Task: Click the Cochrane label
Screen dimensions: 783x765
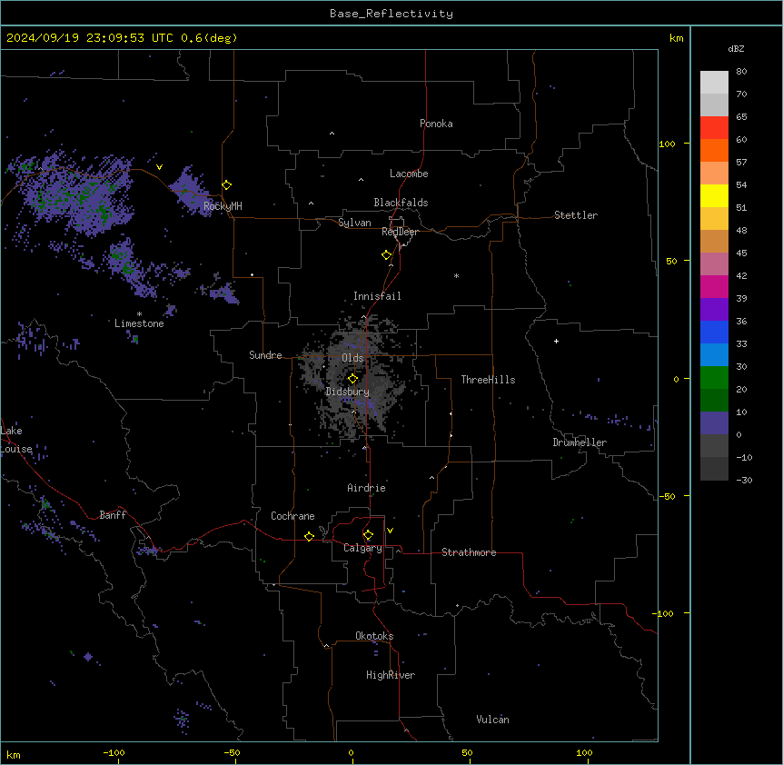Action: (292, 516)
